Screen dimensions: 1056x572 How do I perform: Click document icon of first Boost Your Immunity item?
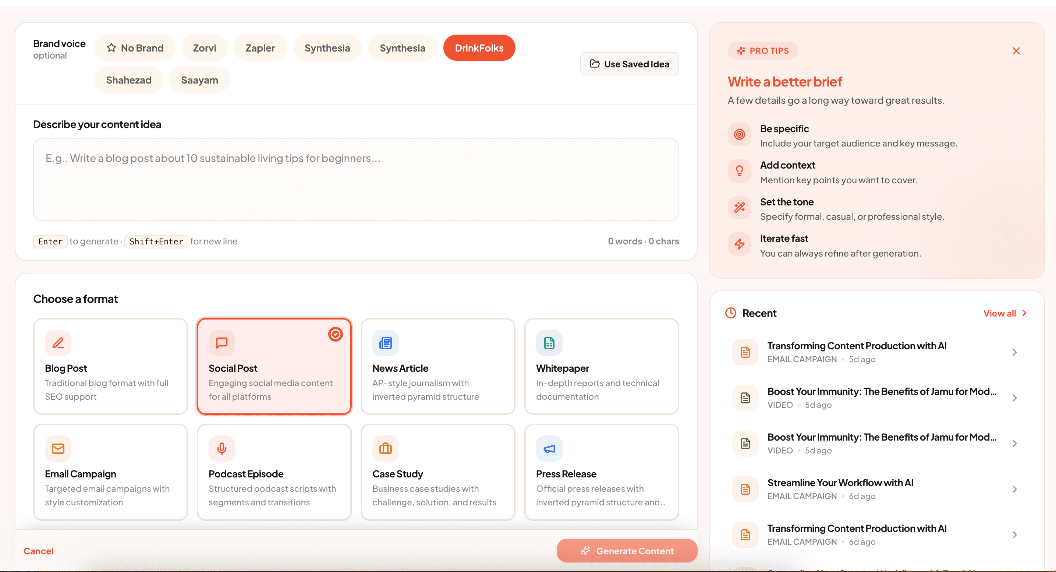(745, 398)
